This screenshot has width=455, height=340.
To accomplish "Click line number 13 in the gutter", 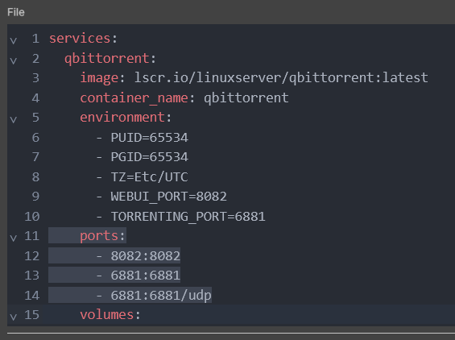I will [32, 276].
